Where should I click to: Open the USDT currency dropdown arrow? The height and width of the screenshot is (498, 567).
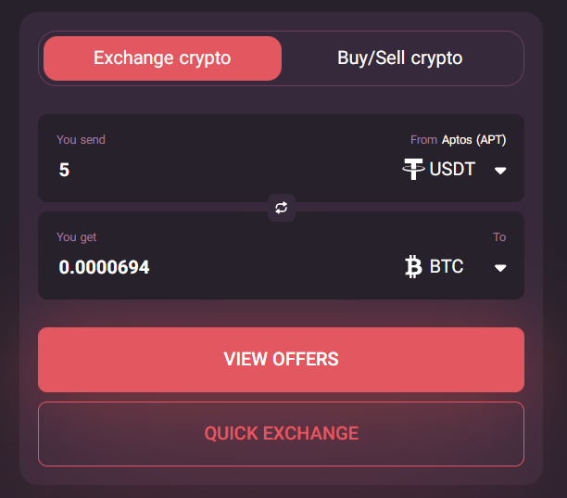coord(500,171)
